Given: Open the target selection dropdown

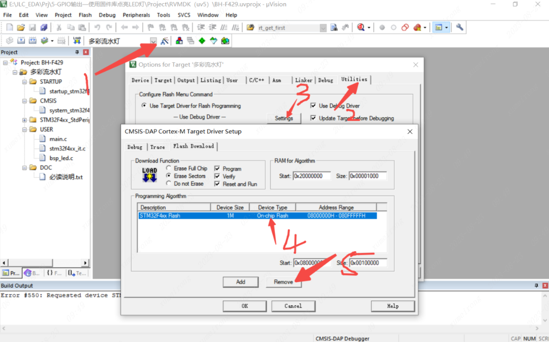Looking at the screenshot, I should point(153,41).
